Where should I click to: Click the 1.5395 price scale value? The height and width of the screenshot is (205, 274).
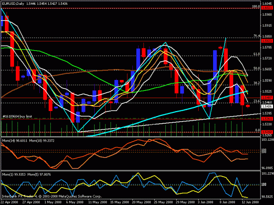[267, 113]
